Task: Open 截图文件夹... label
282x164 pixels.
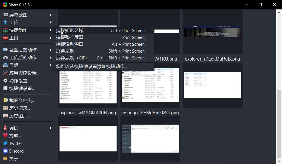Action: click(x=22, y=100)
